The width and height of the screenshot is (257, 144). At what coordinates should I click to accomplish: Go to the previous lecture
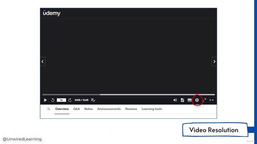coord(43,61)
